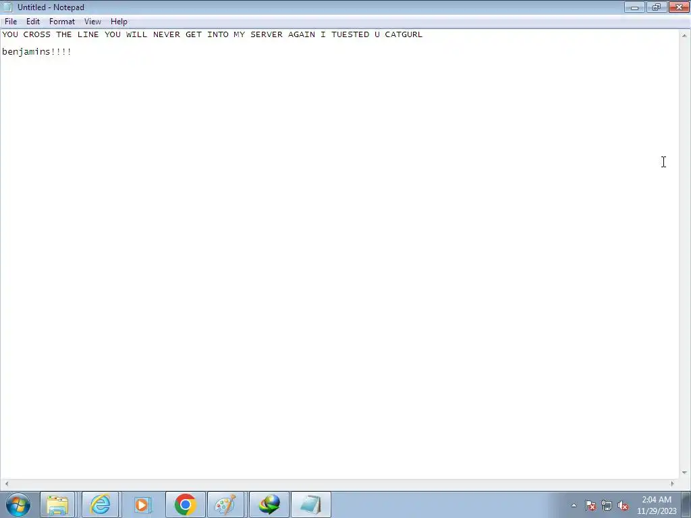
Task: Restore down the Notepad window
Action: (x=657, y=7)
